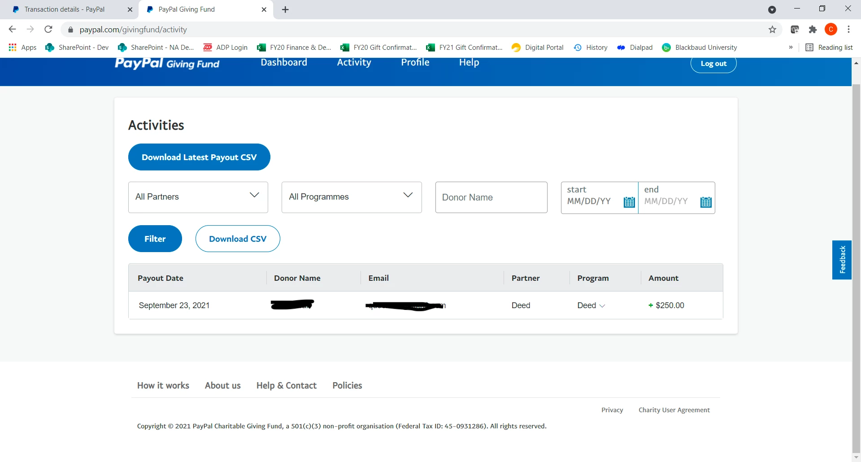
Task: Open the Privacy footer link
Action: [x=612, y=410]
